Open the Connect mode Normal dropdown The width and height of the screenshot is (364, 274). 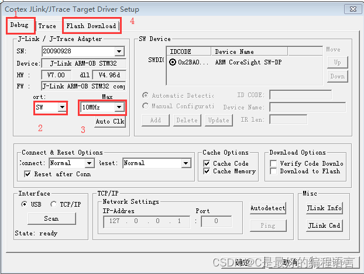tap(90, 163)
